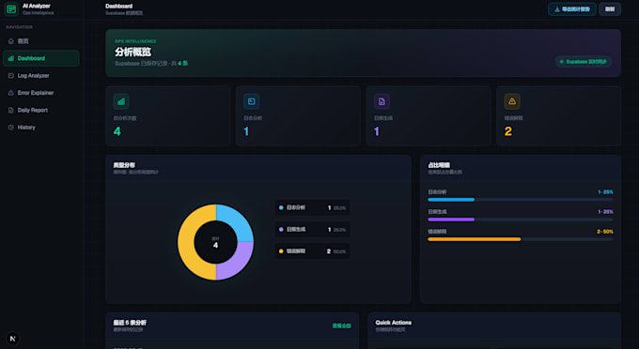Click the warning icon next to Error Explainer
Image resolution: width=639 pixels, height=349 pixels.
coord(11,93)
